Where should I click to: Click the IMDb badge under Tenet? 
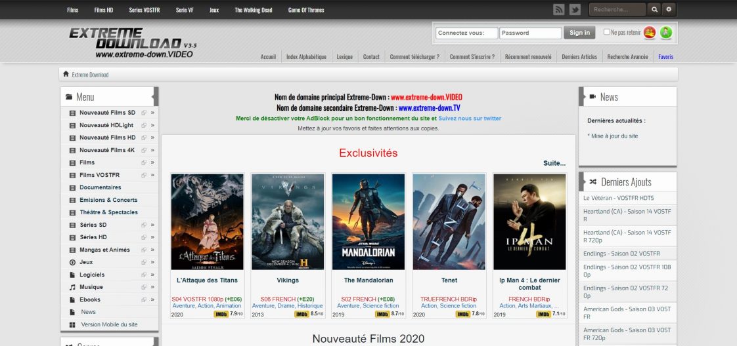(462, 314)
